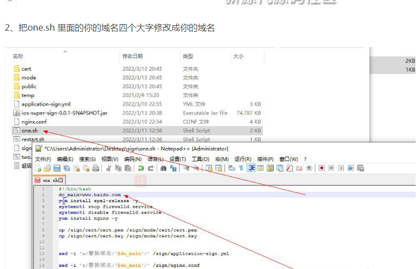
Task: Open the 搜索(S) menu
Action: (x=88, y=159)
